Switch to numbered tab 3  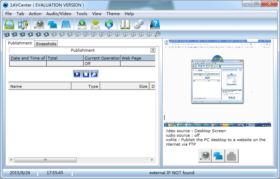pyautogui.click(x=22, y=34)
